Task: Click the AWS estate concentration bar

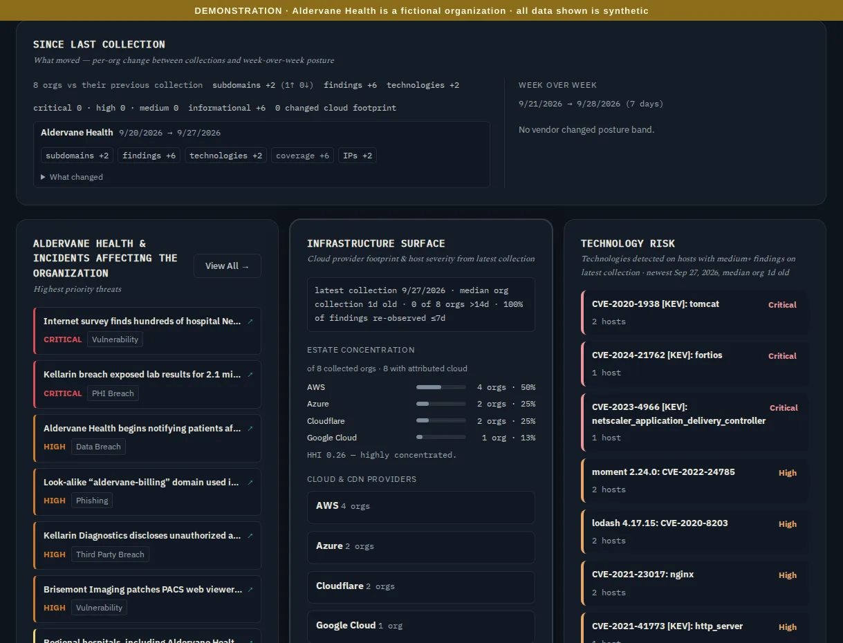Action: 441,387
